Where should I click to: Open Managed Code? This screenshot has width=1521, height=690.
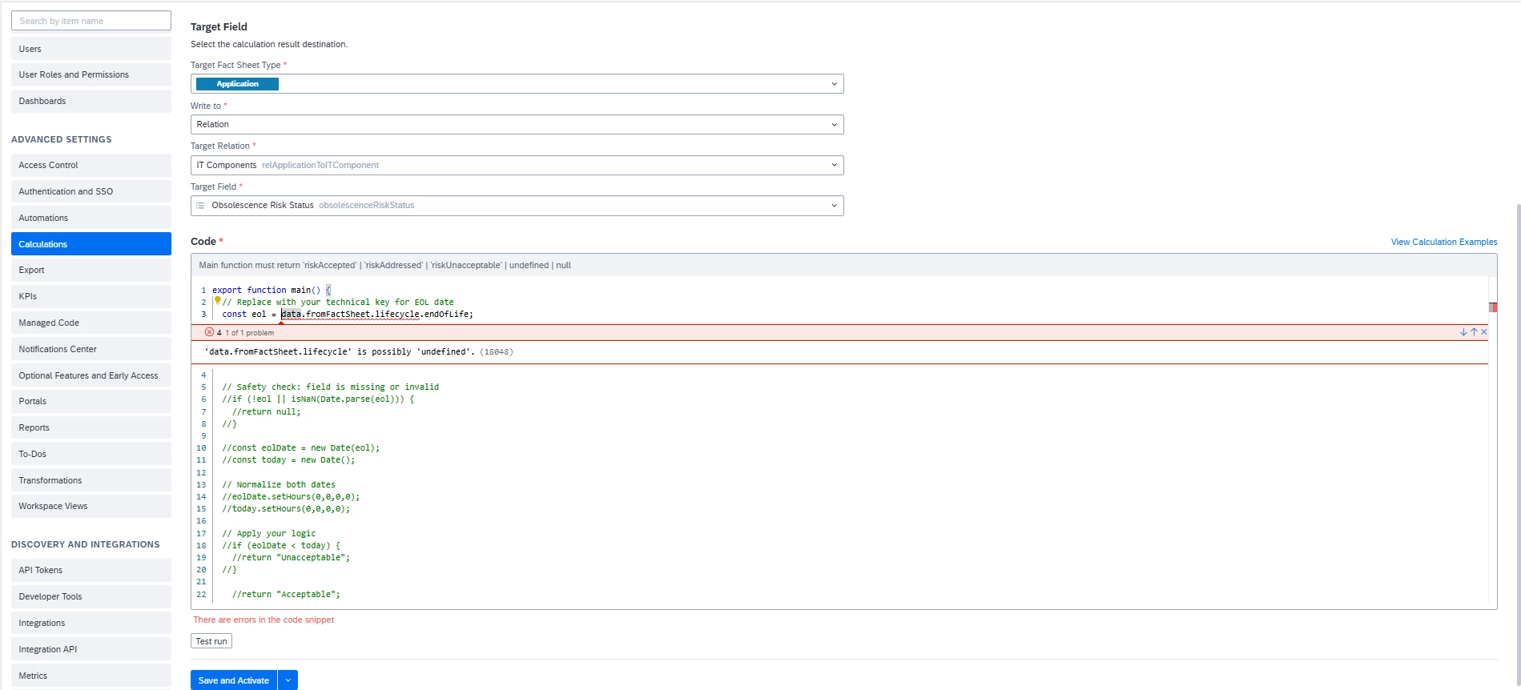91,323
